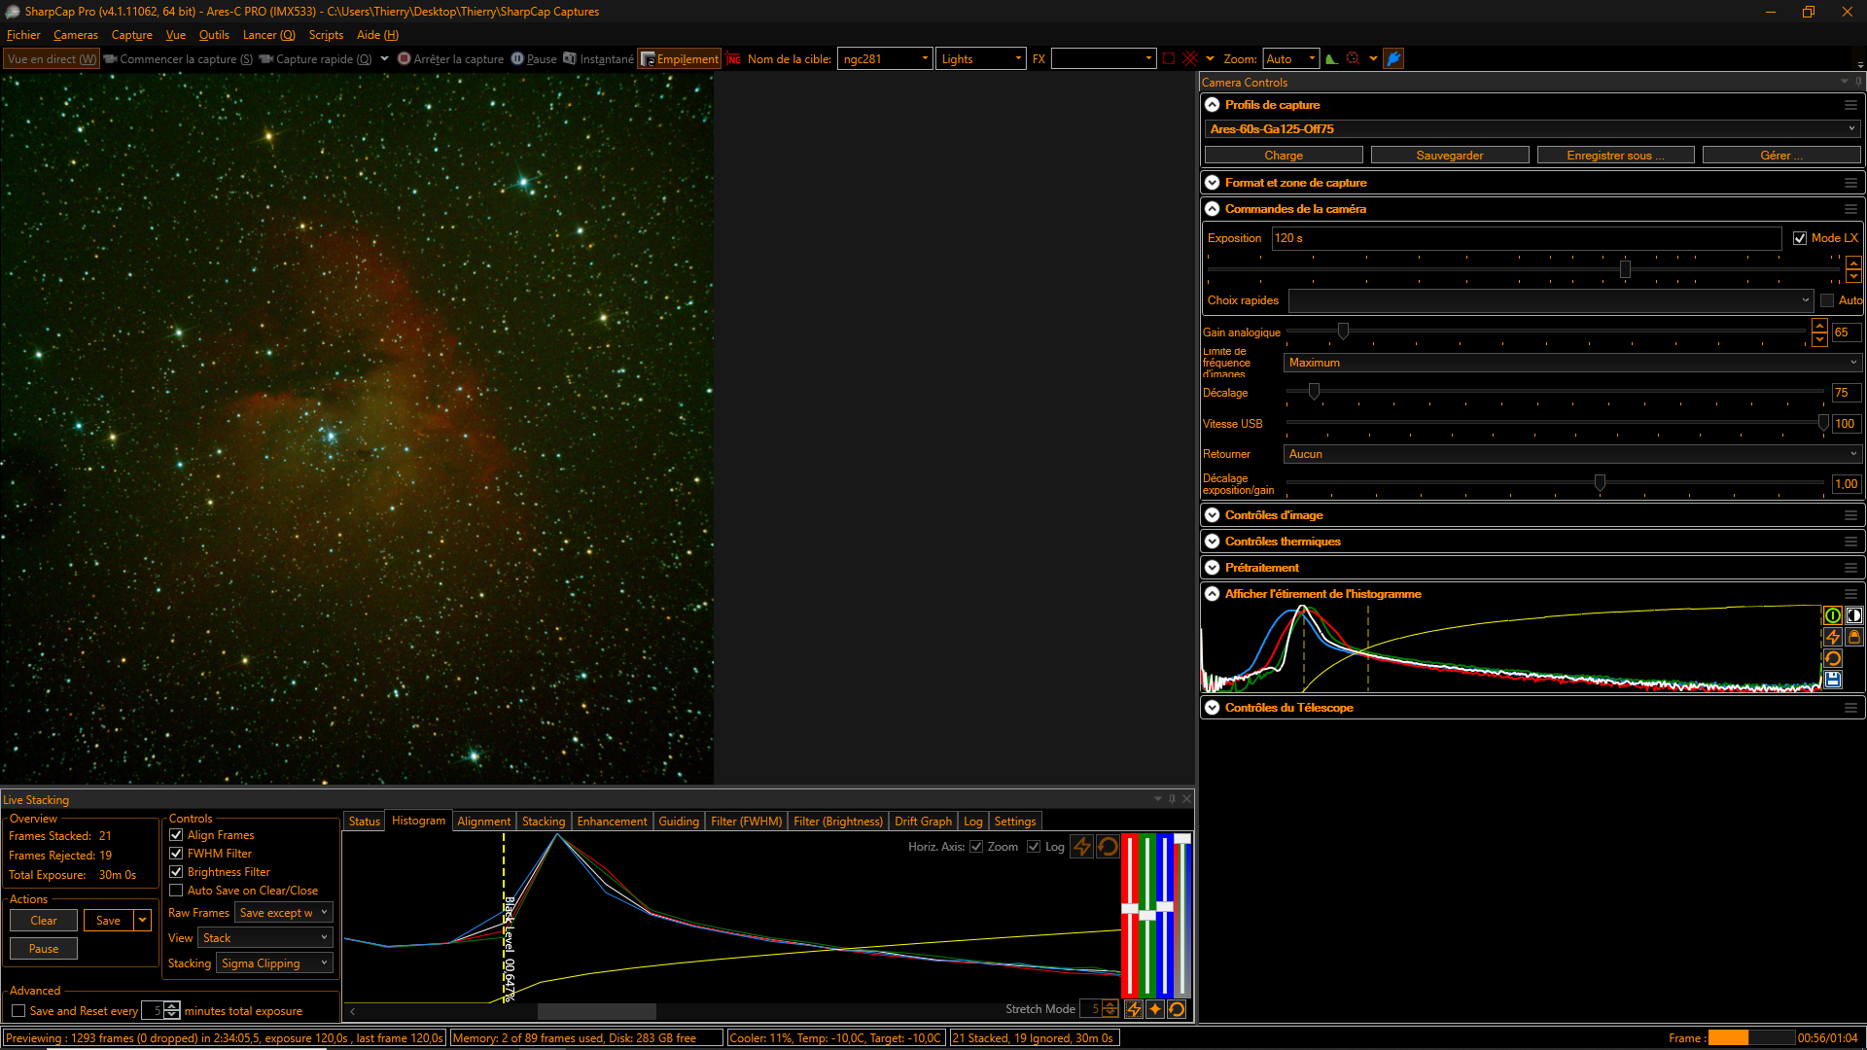This screenshot has height=1050, width=1867.
Task: Click the focus magnifier icon in toolbar
Action: tap(1353, 58)
